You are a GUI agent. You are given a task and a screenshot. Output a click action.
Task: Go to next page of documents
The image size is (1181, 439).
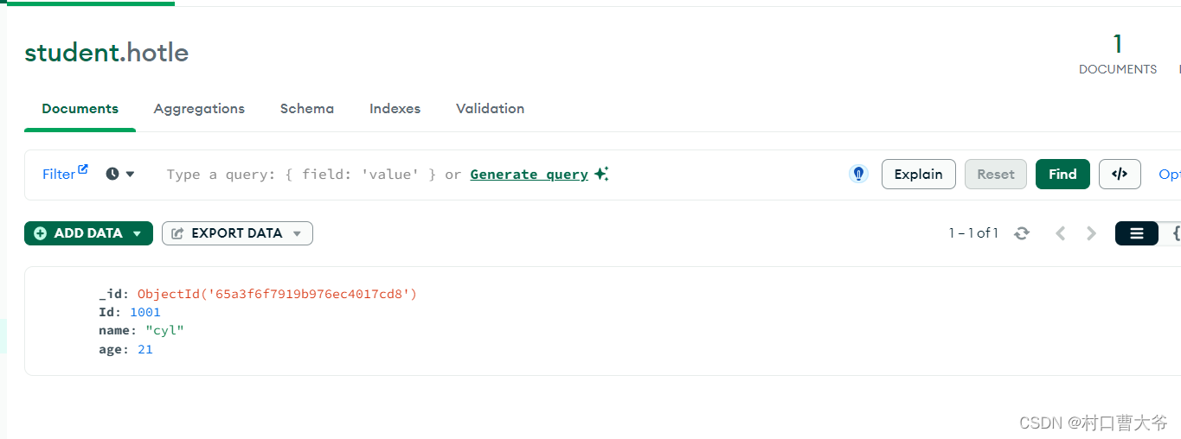click(1092, 233)
